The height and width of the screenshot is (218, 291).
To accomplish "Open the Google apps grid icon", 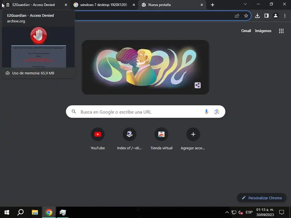I will (x=281, y=31).
